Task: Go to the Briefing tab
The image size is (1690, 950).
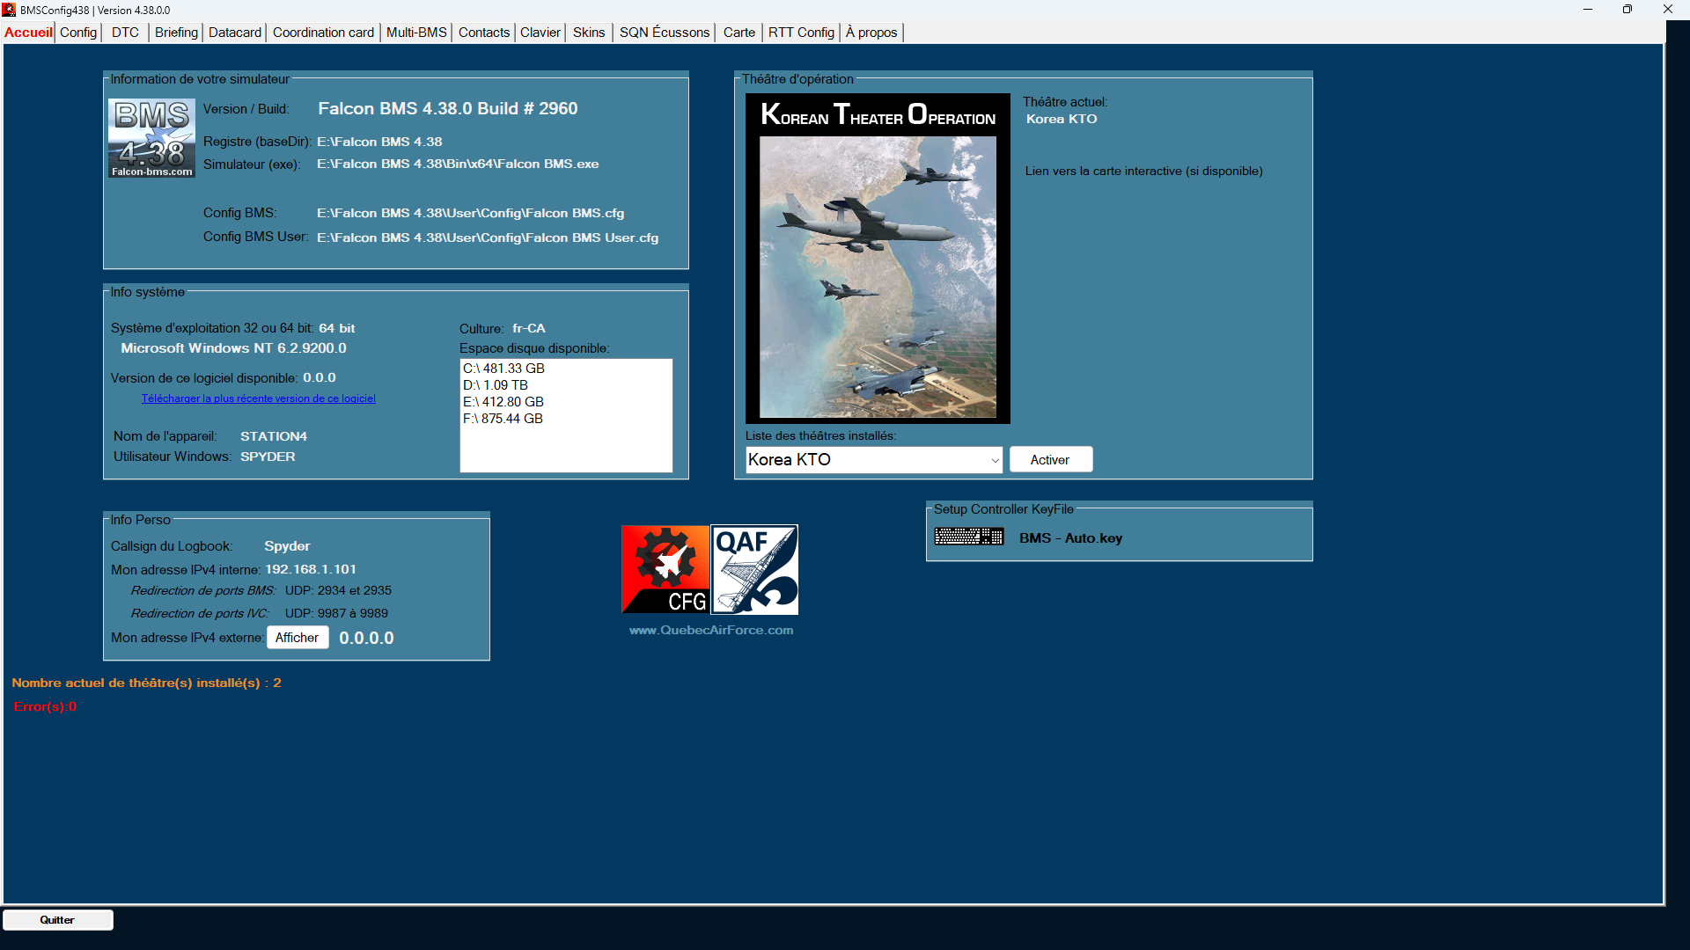Action: tap(176, 33)
